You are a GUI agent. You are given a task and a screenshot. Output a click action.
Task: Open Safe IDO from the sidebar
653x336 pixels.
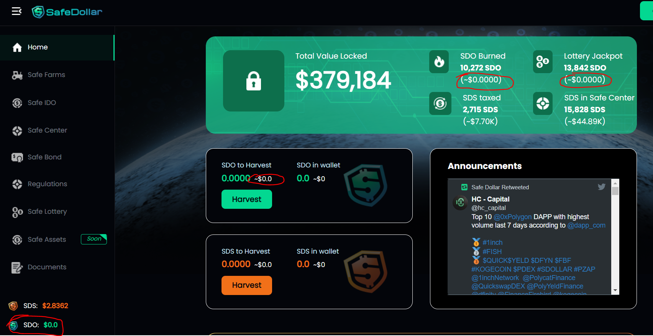pos(41,103)
